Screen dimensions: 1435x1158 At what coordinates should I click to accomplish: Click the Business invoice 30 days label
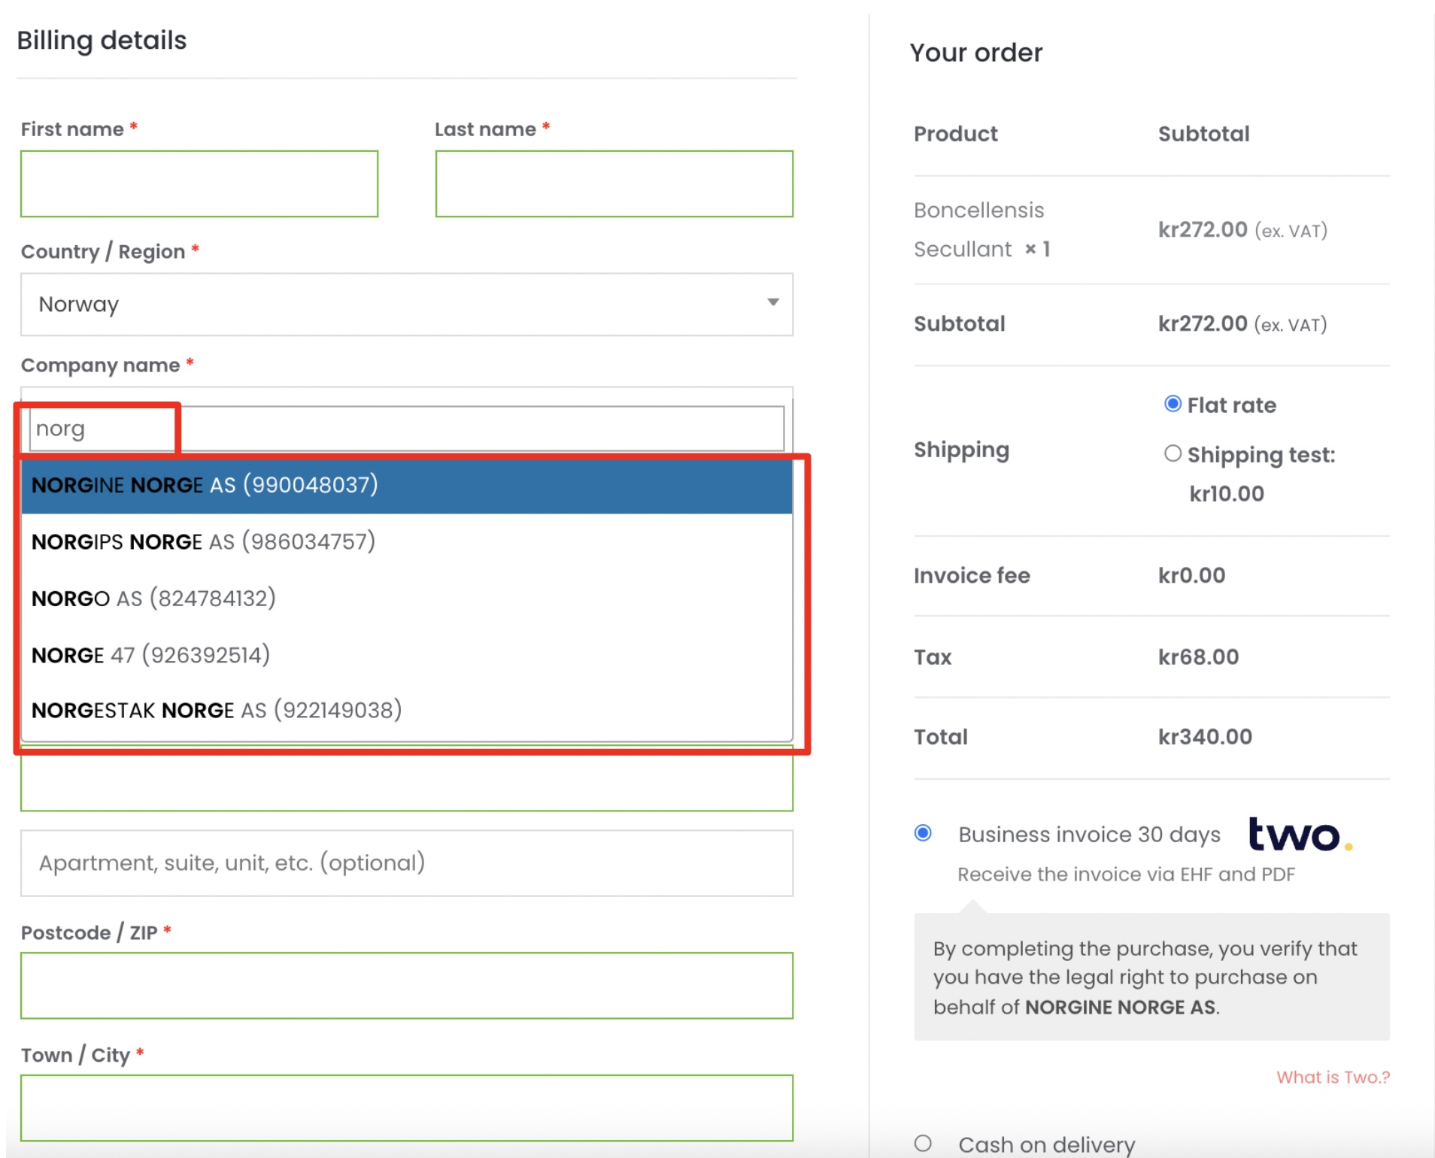coord(1089,835)
